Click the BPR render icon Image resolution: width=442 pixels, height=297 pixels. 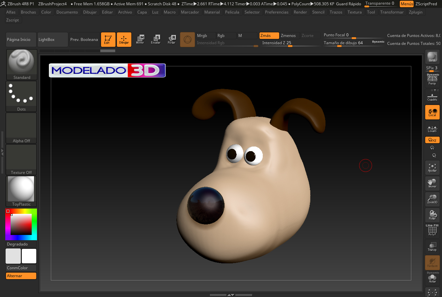pyautogui.click(x=432, y=57)
